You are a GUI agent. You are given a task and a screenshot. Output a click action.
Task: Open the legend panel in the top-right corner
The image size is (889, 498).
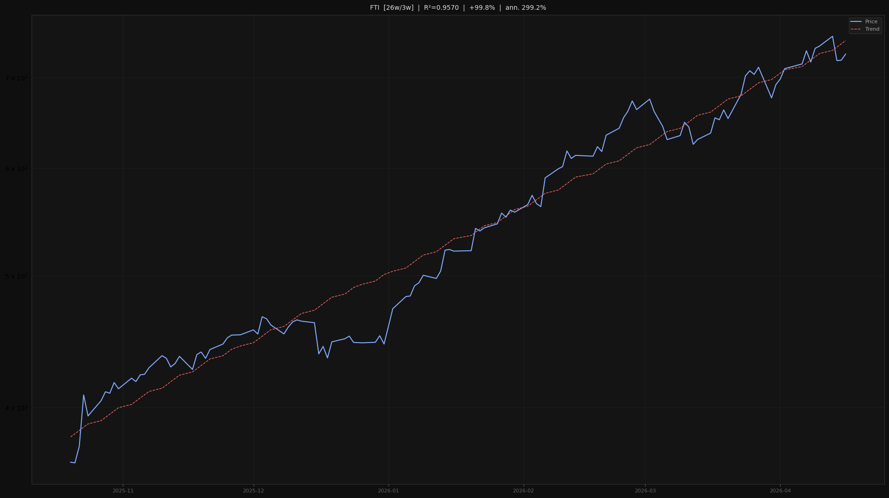coord(865,25)
